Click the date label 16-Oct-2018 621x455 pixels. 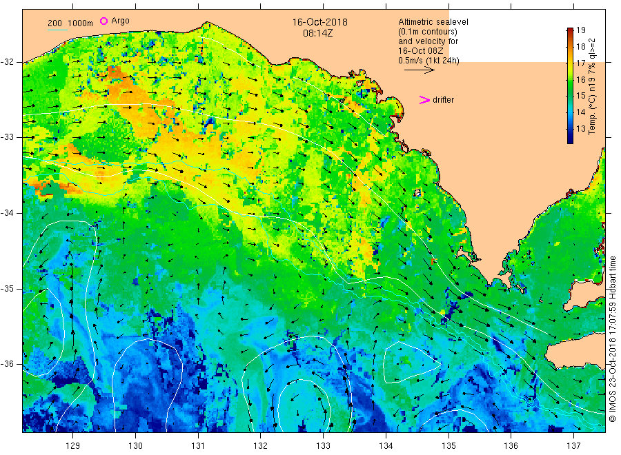[319, 22]
